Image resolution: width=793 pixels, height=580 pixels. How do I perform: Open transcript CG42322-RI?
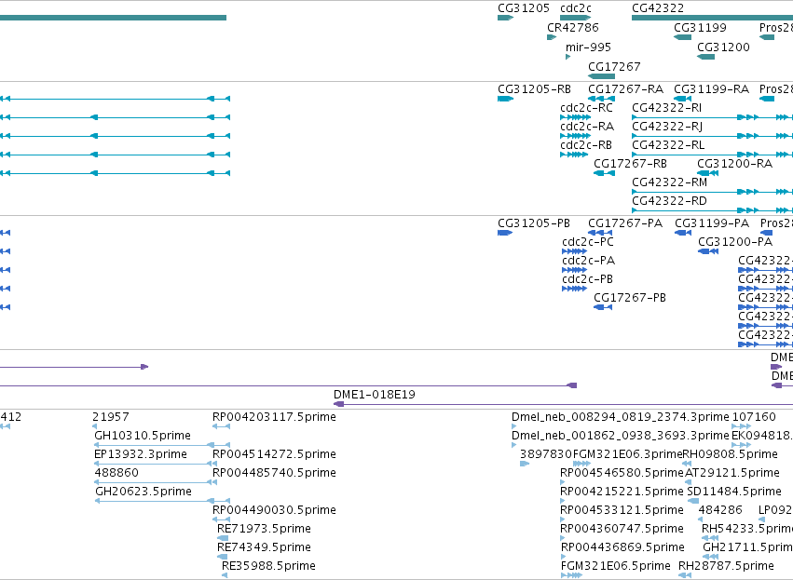click(666, 108)
